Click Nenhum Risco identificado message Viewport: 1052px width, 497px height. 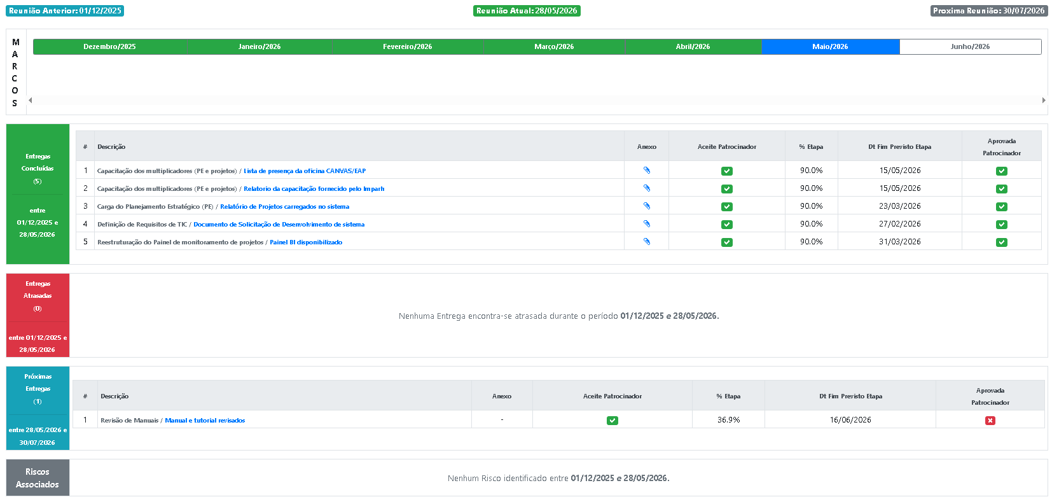coord(558,478)
